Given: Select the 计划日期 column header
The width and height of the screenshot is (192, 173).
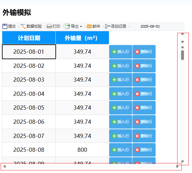Looking at the screenshot, I should [29, 38].
